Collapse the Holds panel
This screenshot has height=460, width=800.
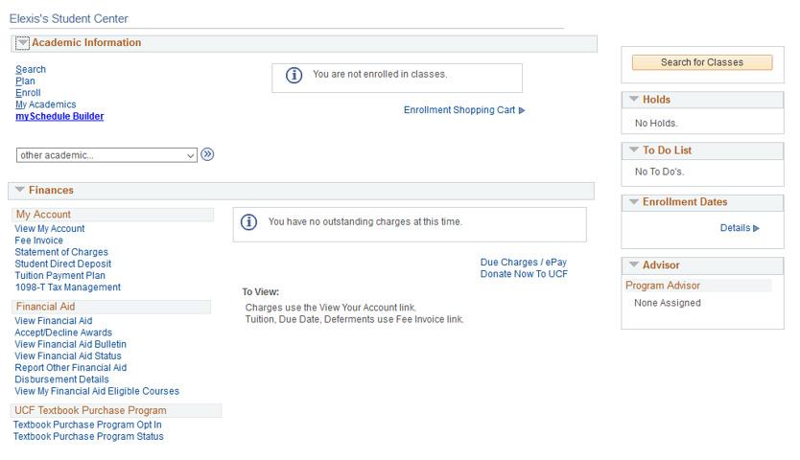point(633,99)
